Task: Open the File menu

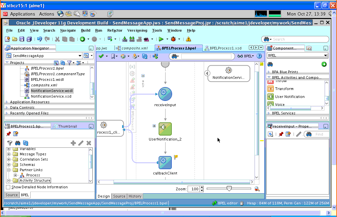Action: 10,31
